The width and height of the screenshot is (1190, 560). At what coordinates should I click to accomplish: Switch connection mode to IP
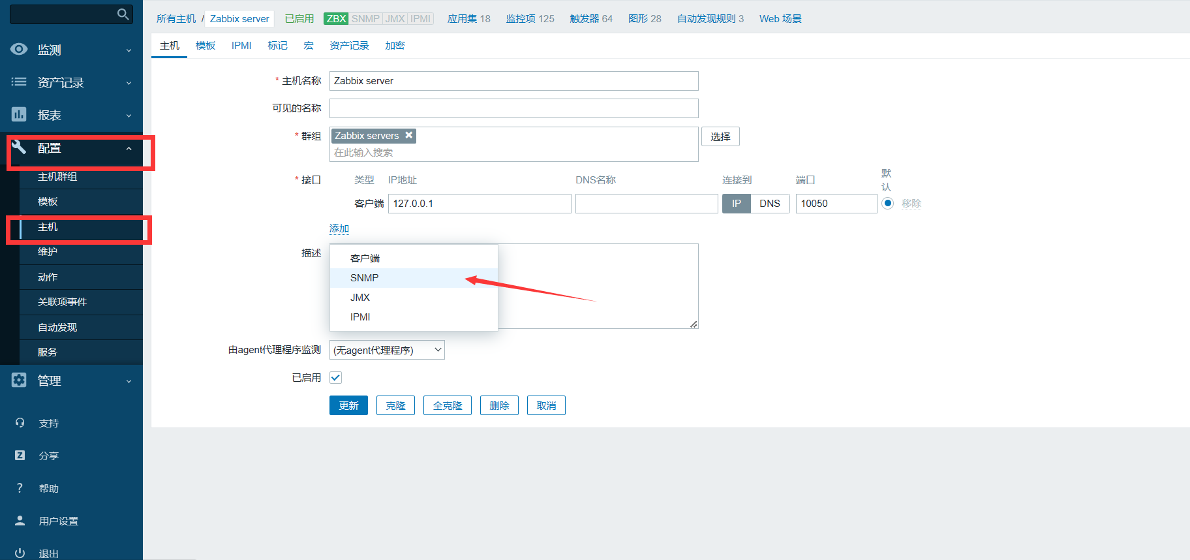pos(736,204)
